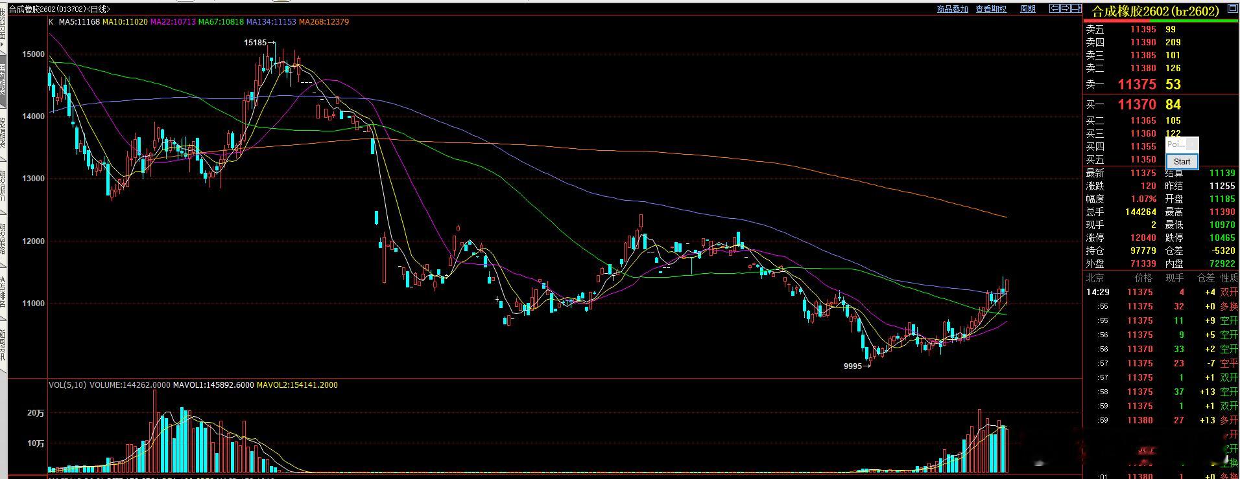
Task: Click the 14:29 tick row
Action: pos(1162,292)
